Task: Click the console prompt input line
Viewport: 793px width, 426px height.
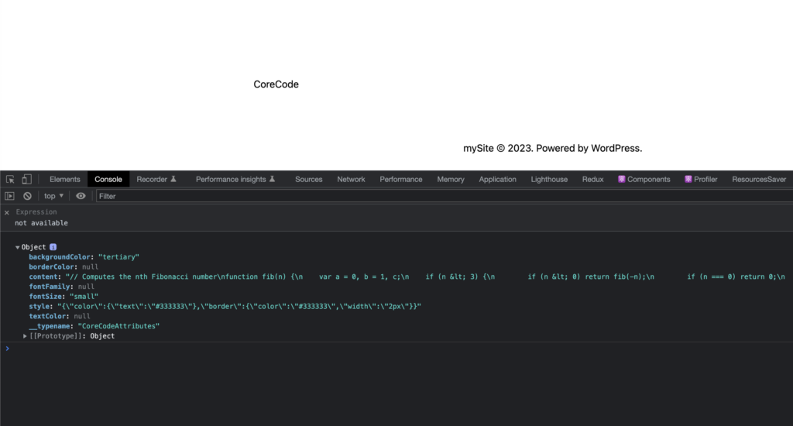Action: (x=396, y=349)
